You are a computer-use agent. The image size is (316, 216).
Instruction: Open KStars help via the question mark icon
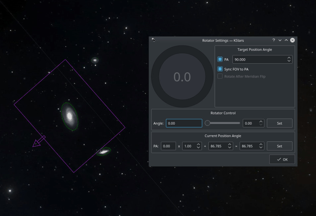pos(273,40)
